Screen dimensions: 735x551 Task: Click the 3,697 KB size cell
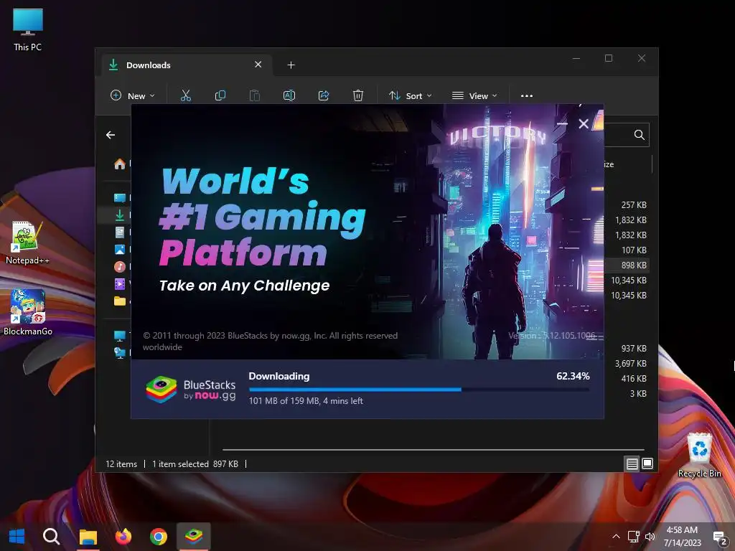point(630,364)
